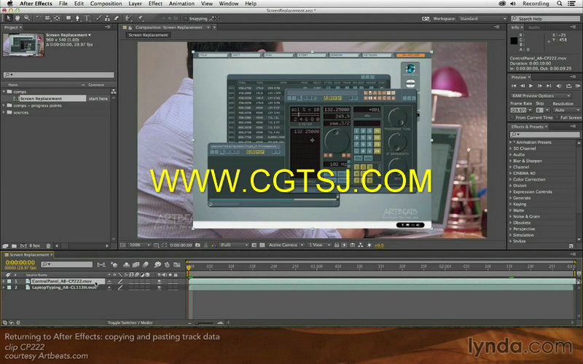The height and width of the screenshot is (364, 583).
Task: Open the Resolution Auto dropdown in Preview
Action: coord(566,111)
